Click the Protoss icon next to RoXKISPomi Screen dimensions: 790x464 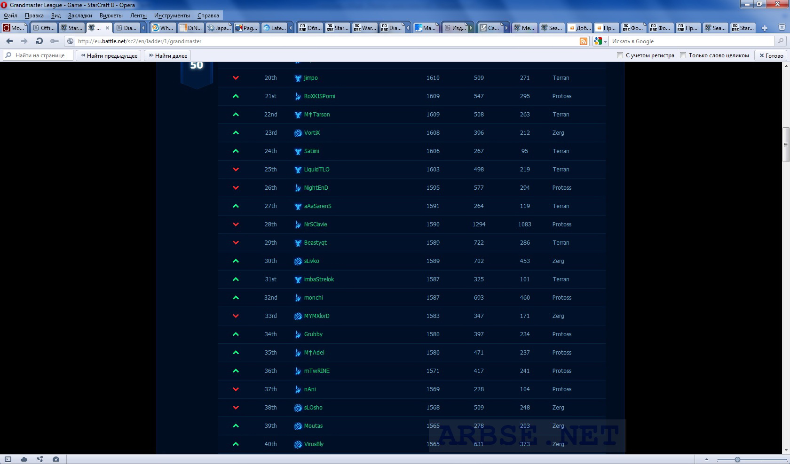(x=298, y=97)
